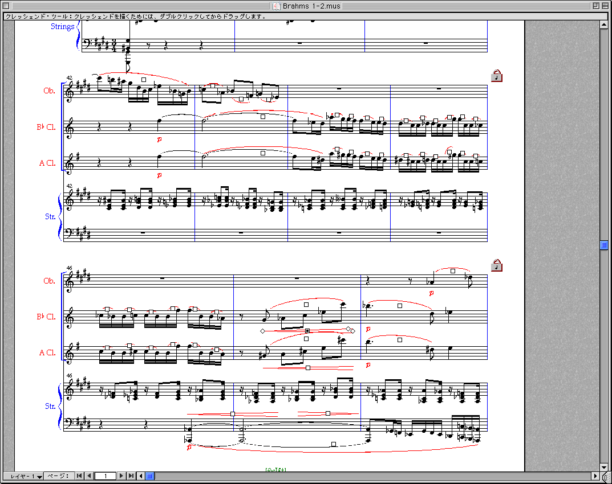Screen dimensions: 612x484
Task: Select A Cl. slur handle in measure 48
Action: [x=400, y=340]
